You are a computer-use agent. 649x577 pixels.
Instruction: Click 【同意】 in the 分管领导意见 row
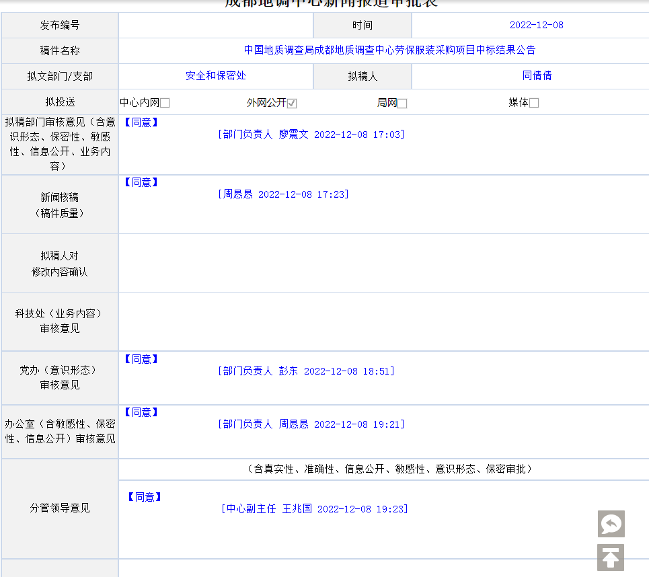[x=145, y=497]
